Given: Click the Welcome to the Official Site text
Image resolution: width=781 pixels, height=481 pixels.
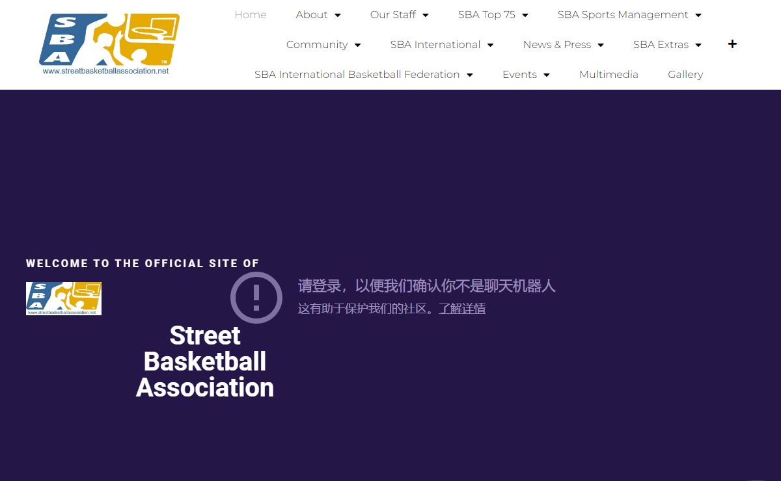Looking at the screenshot, I should coord(143,263).
